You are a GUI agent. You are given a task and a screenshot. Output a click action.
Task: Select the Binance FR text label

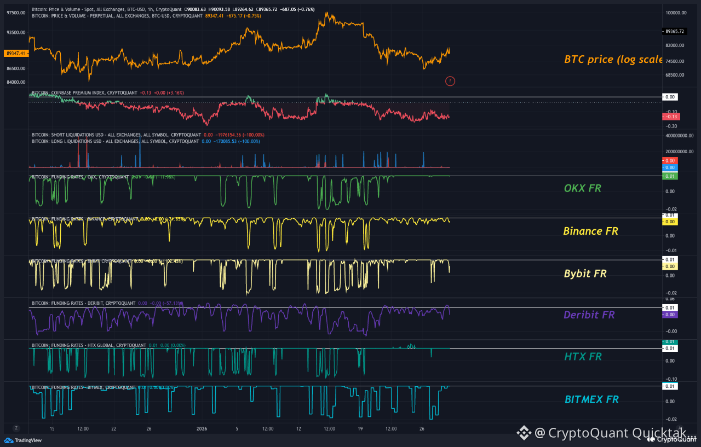click(590, 231)
